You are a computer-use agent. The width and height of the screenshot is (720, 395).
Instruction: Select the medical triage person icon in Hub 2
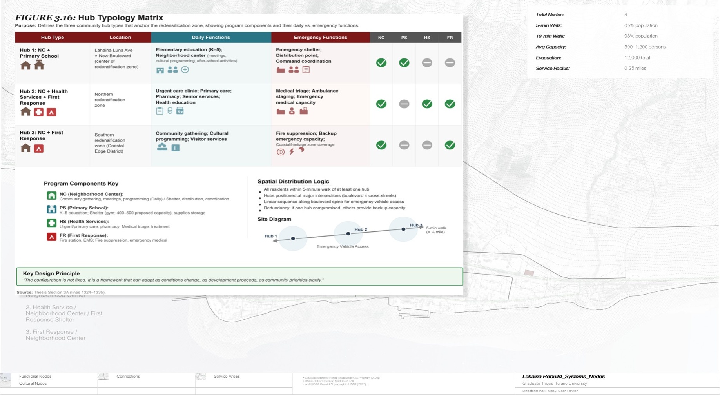(x=292, y=111)
